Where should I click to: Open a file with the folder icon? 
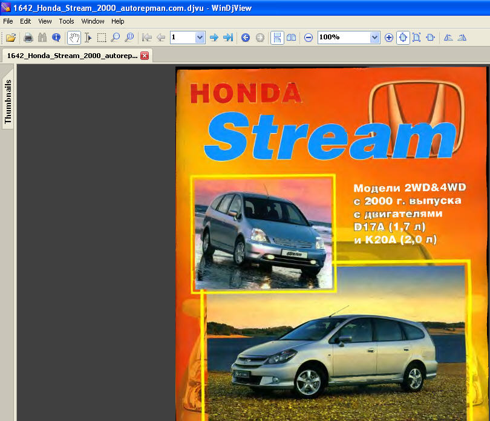point(11,38)
